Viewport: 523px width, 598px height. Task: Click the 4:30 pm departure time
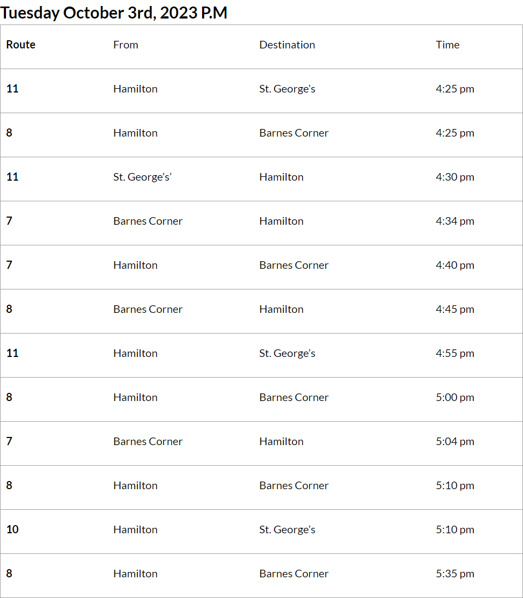coord(454,177)
